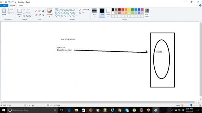Viewport: 202px width, 113px height.
Task: Choose the Oval shape
Action: (x=62, y=10)
